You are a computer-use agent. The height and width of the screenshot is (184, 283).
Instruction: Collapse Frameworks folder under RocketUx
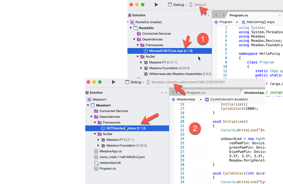(x=137, y=45)
